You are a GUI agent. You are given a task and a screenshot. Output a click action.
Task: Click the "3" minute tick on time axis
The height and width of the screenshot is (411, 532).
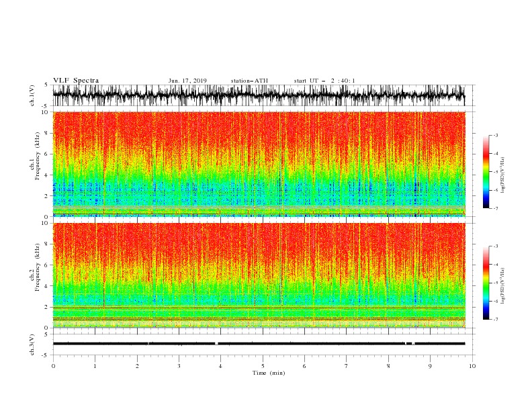pos(179,366)
